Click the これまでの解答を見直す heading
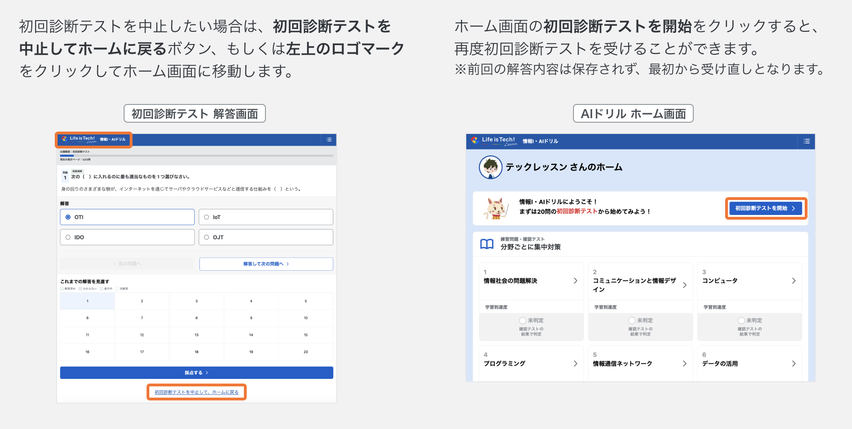Viewport: 852px width, 429px height. [x=85, y=281]
